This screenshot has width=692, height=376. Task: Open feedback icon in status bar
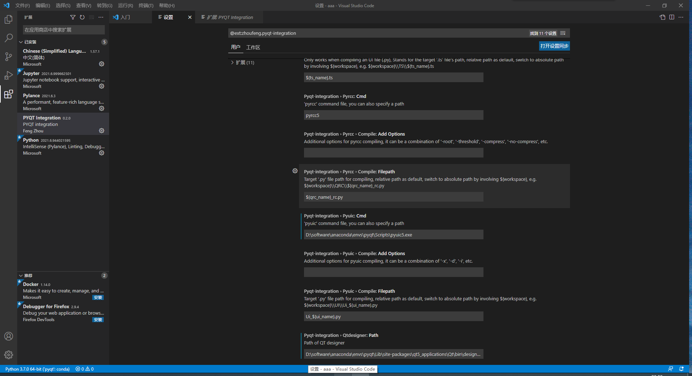pyautogui.click(x=670, y=369)
